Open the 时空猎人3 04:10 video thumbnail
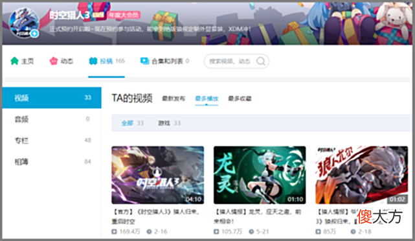The image size is (415, 241). [158, 175]
